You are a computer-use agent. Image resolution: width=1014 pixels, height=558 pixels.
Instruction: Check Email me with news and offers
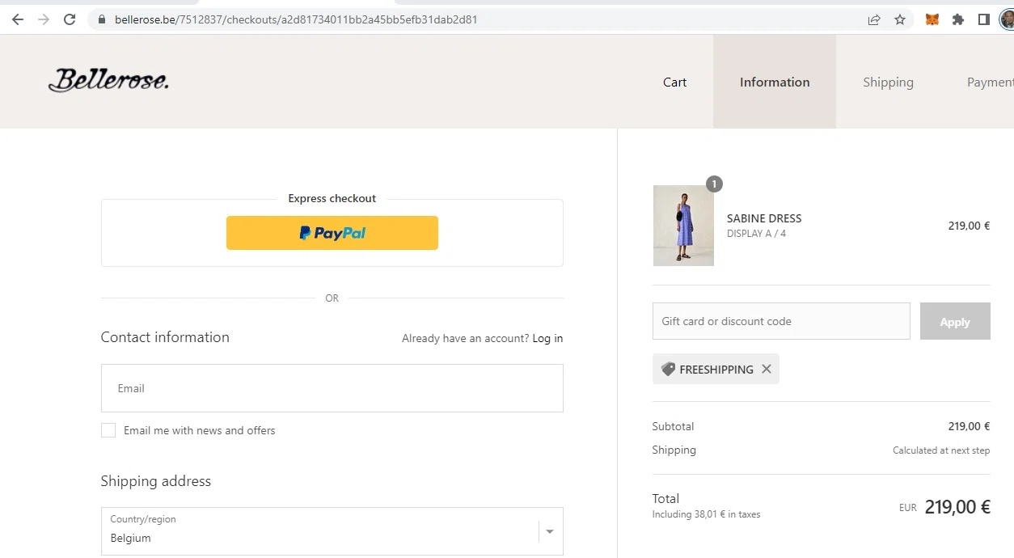coord(108,430)
